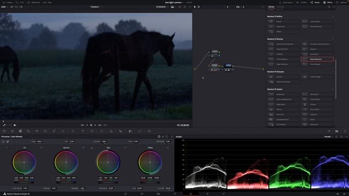Open the Parade scope type dropdown
The image size is (349, 196).
(328, 137)
